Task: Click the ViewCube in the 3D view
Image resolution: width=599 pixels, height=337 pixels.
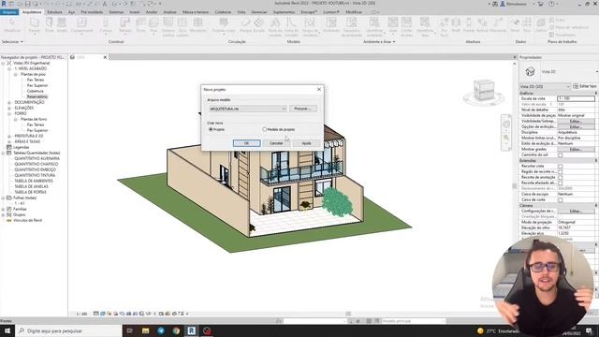Action: pyautogui.click(x=483, y=91)
